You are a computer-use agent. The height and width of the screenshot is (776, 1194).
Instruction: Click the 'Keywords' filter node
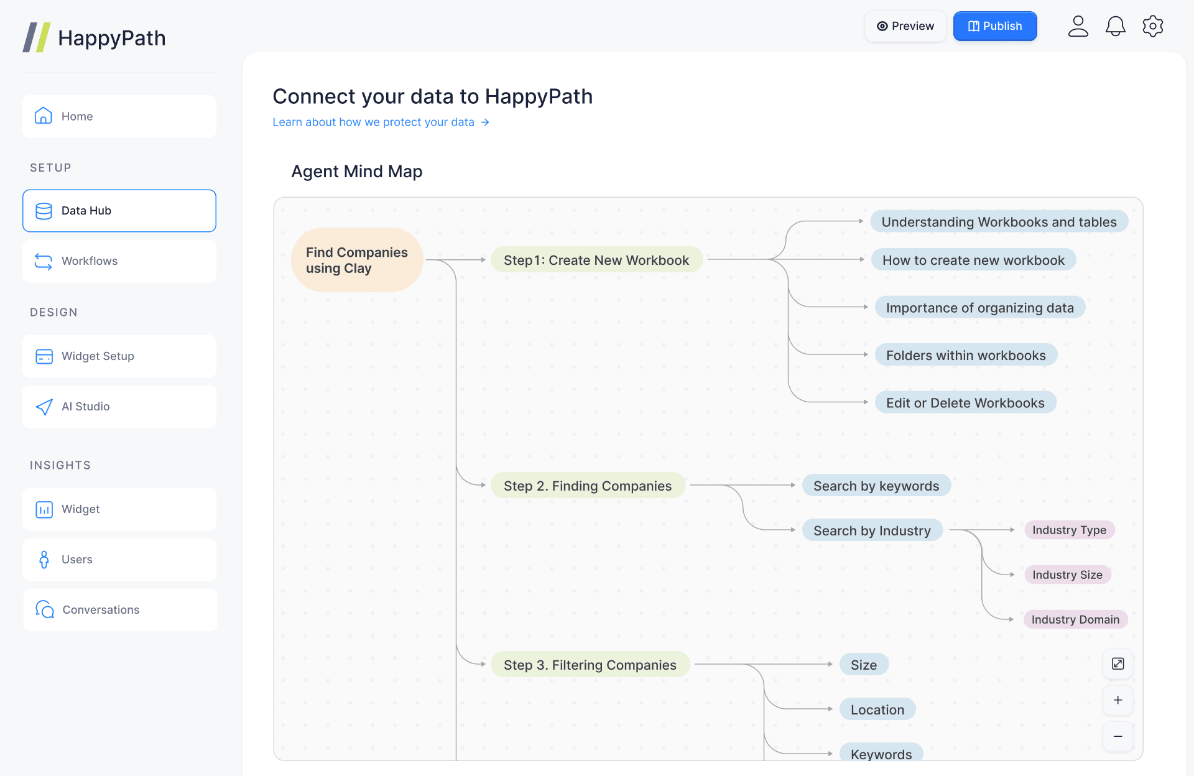pyautogui.click(x=881, y=752)
